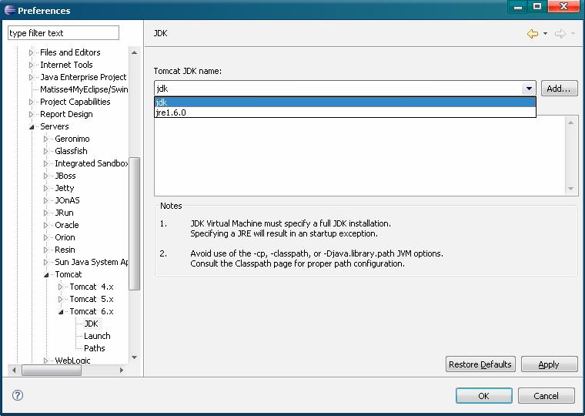Select the WebLogic tree item

[72, 361]
